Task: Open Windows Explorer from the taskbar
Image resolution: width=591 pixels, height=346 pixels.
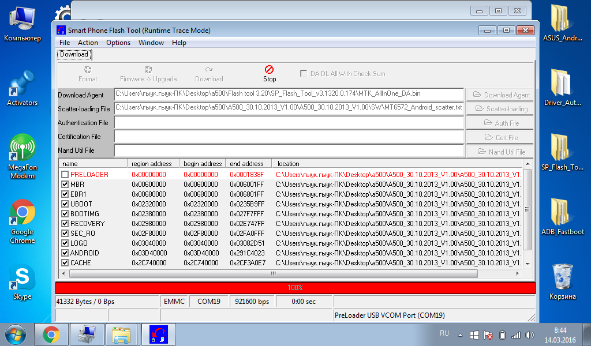Action: click(122, 334)
